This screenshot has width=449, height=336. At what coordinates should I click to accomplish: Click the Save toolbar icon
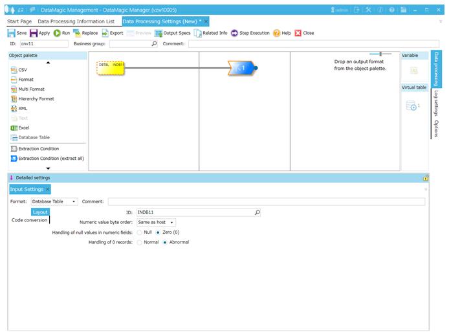12,33
